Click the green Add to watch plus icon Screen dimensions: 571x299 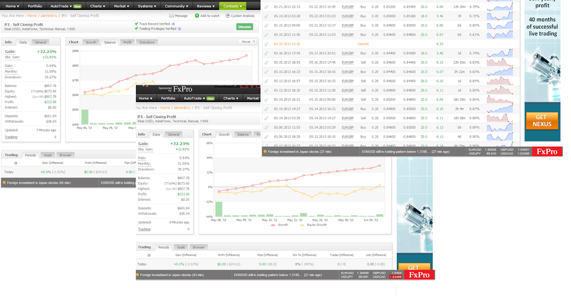197,16
